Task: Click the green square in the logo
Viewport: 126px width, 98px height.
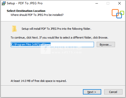Action: point(122,13)
